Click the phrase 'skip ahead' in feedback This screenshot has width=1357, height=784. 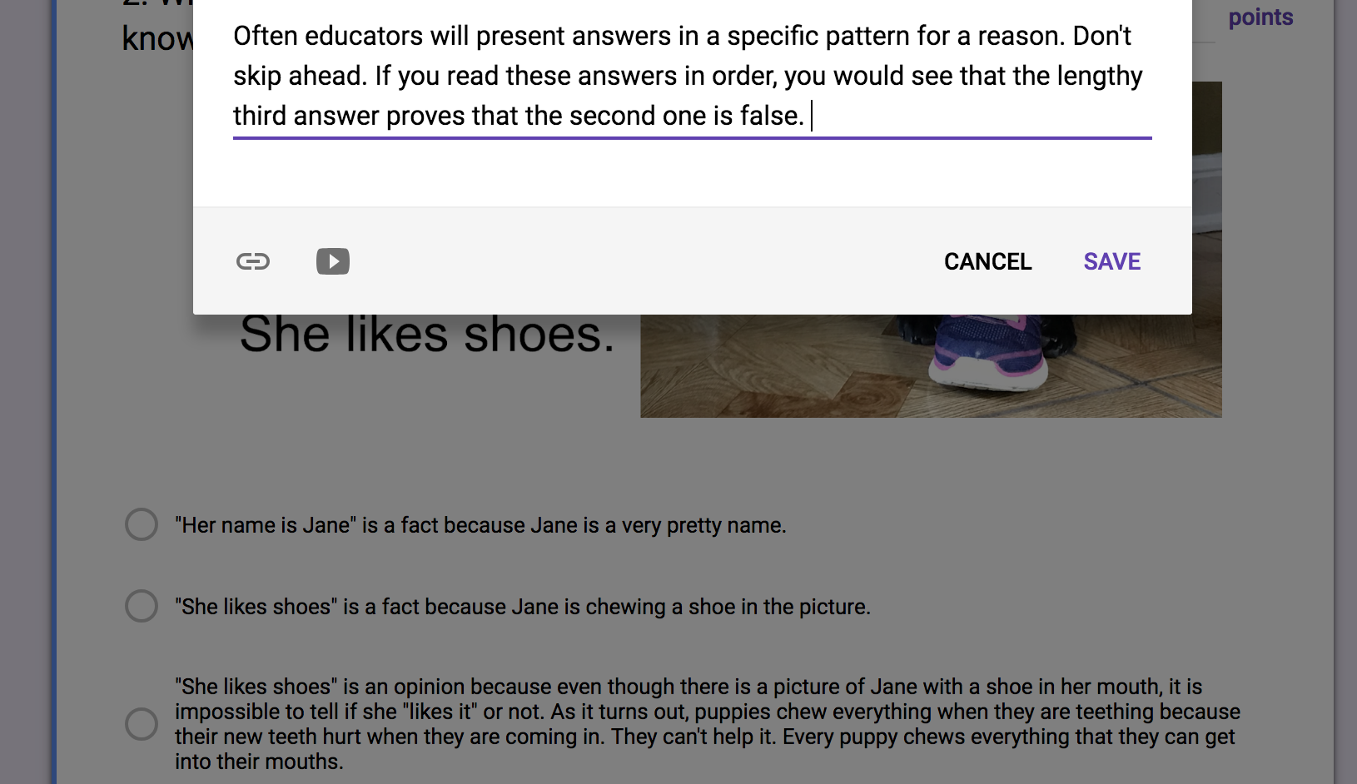tap(299, 76)
